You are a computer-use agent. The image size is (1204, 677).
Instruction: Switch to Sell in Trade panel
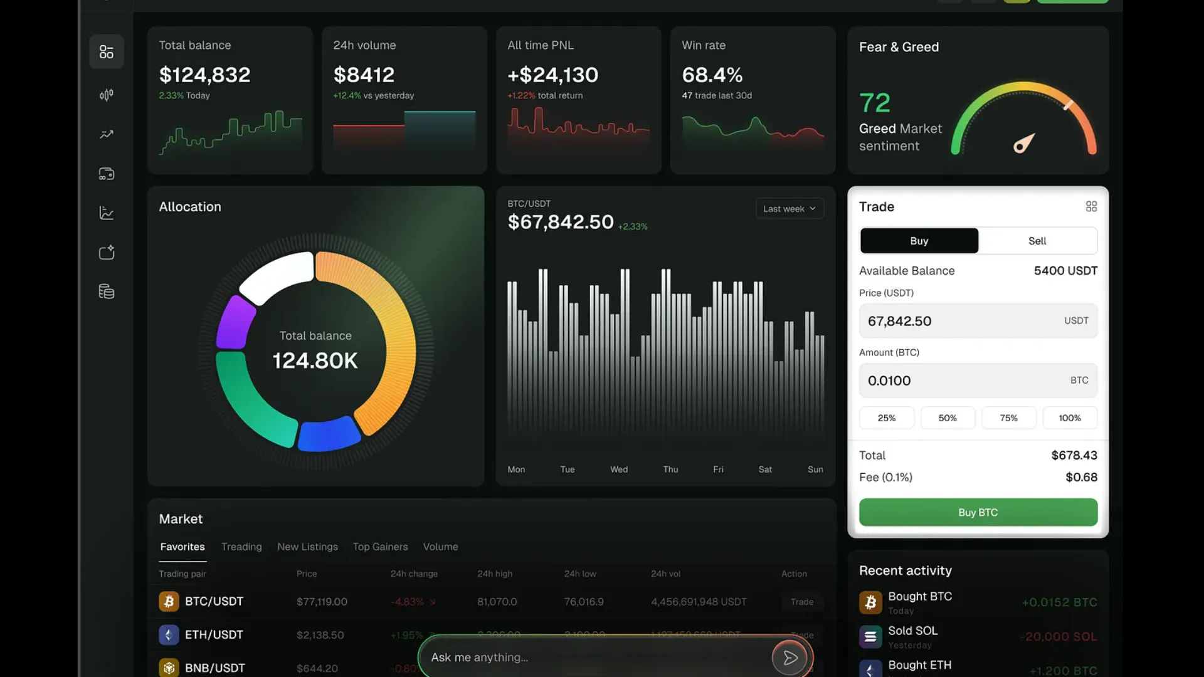pos(1037,241)
